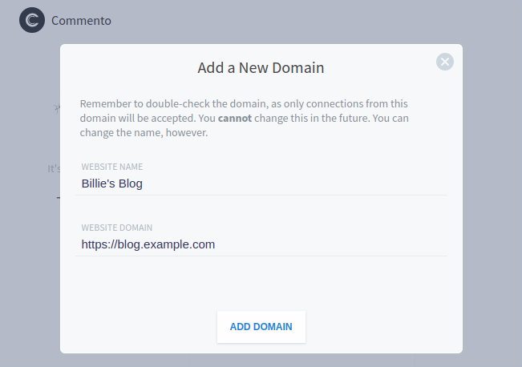Click the WEBSITE NAME field label

click(112, 167)
